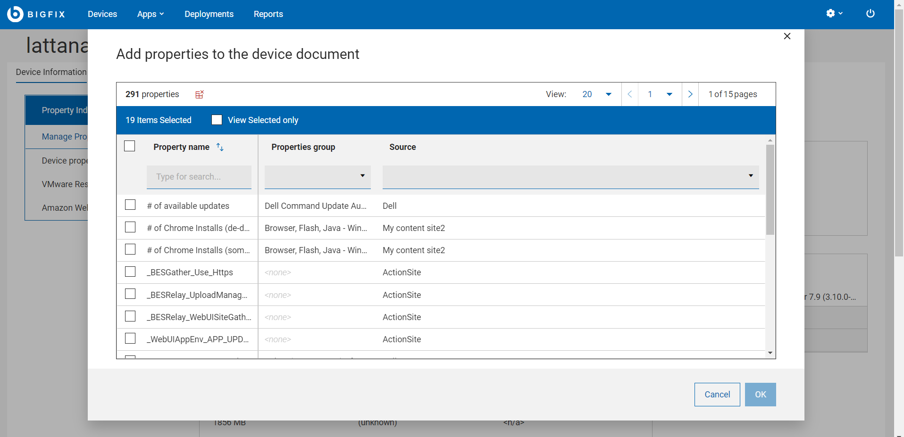This screenshot has height=437, width=904.
Task: Check the select-all header checkbox
Action: 130,146
